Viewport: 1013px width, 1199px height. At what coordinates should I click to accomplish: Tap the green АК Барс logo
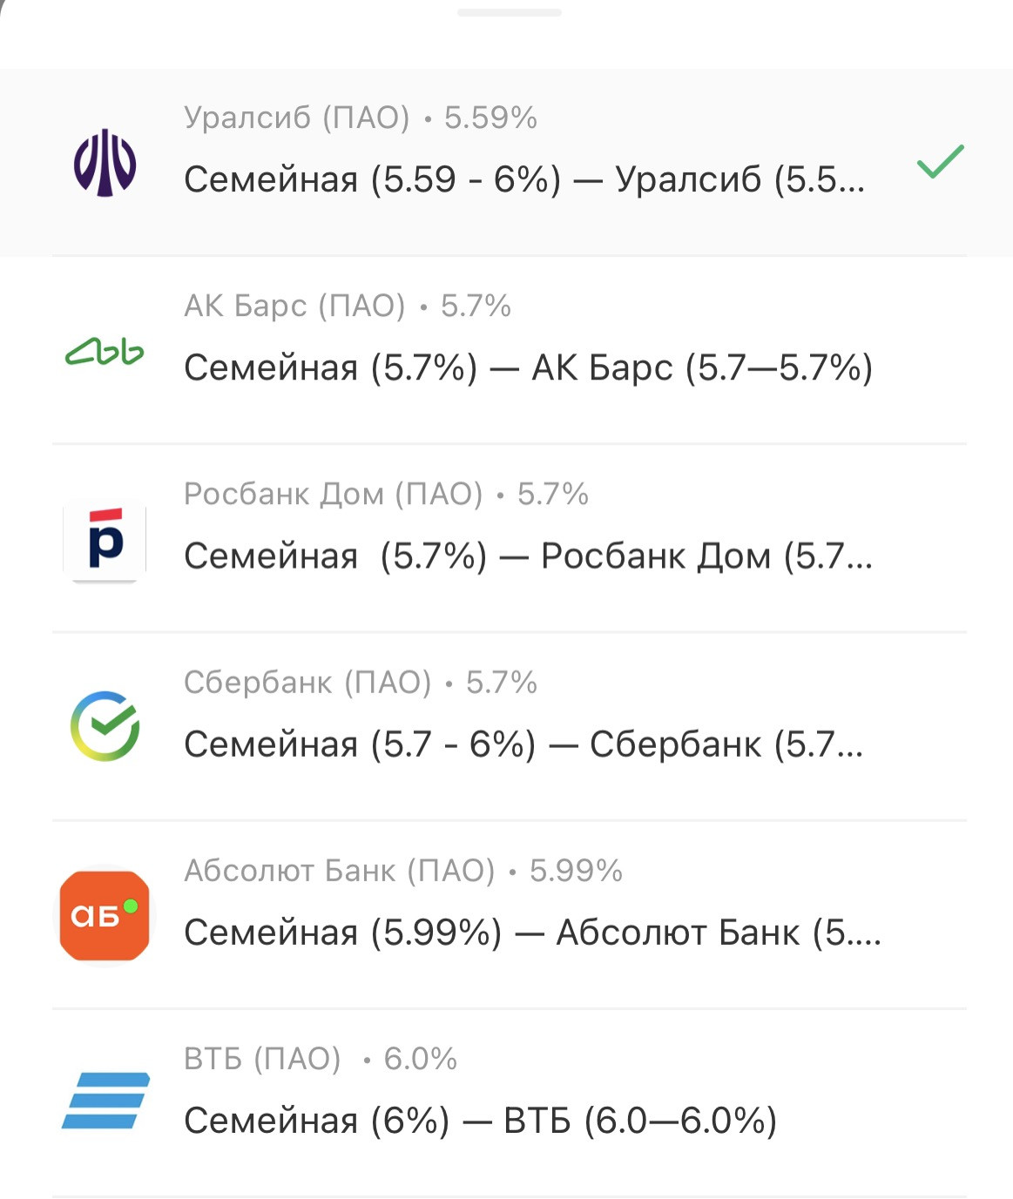coord(105,352)
